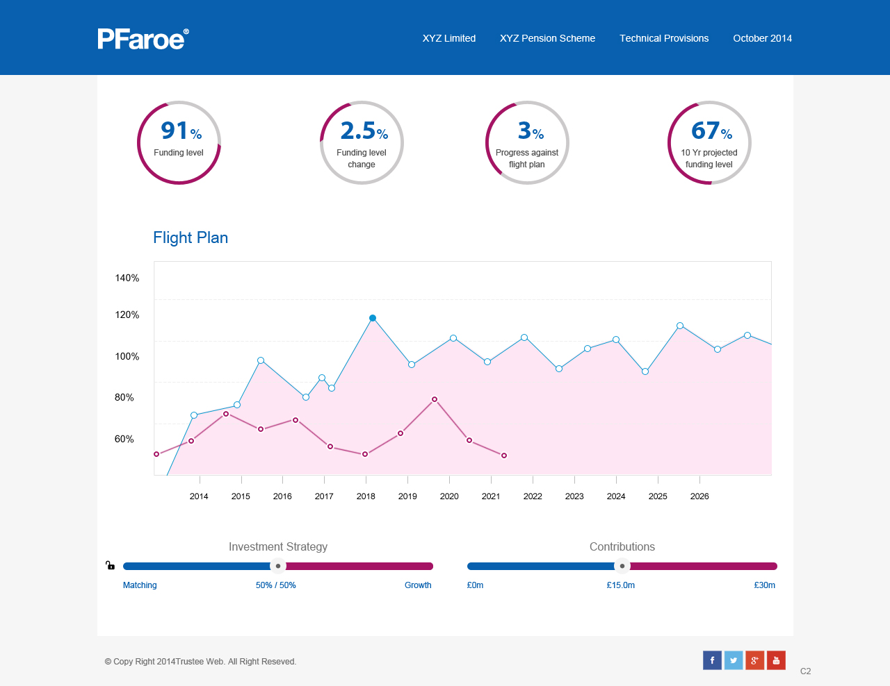890x686 pixels.
Task: Click the Growth label on strategy slider
Action: [418, 585]
